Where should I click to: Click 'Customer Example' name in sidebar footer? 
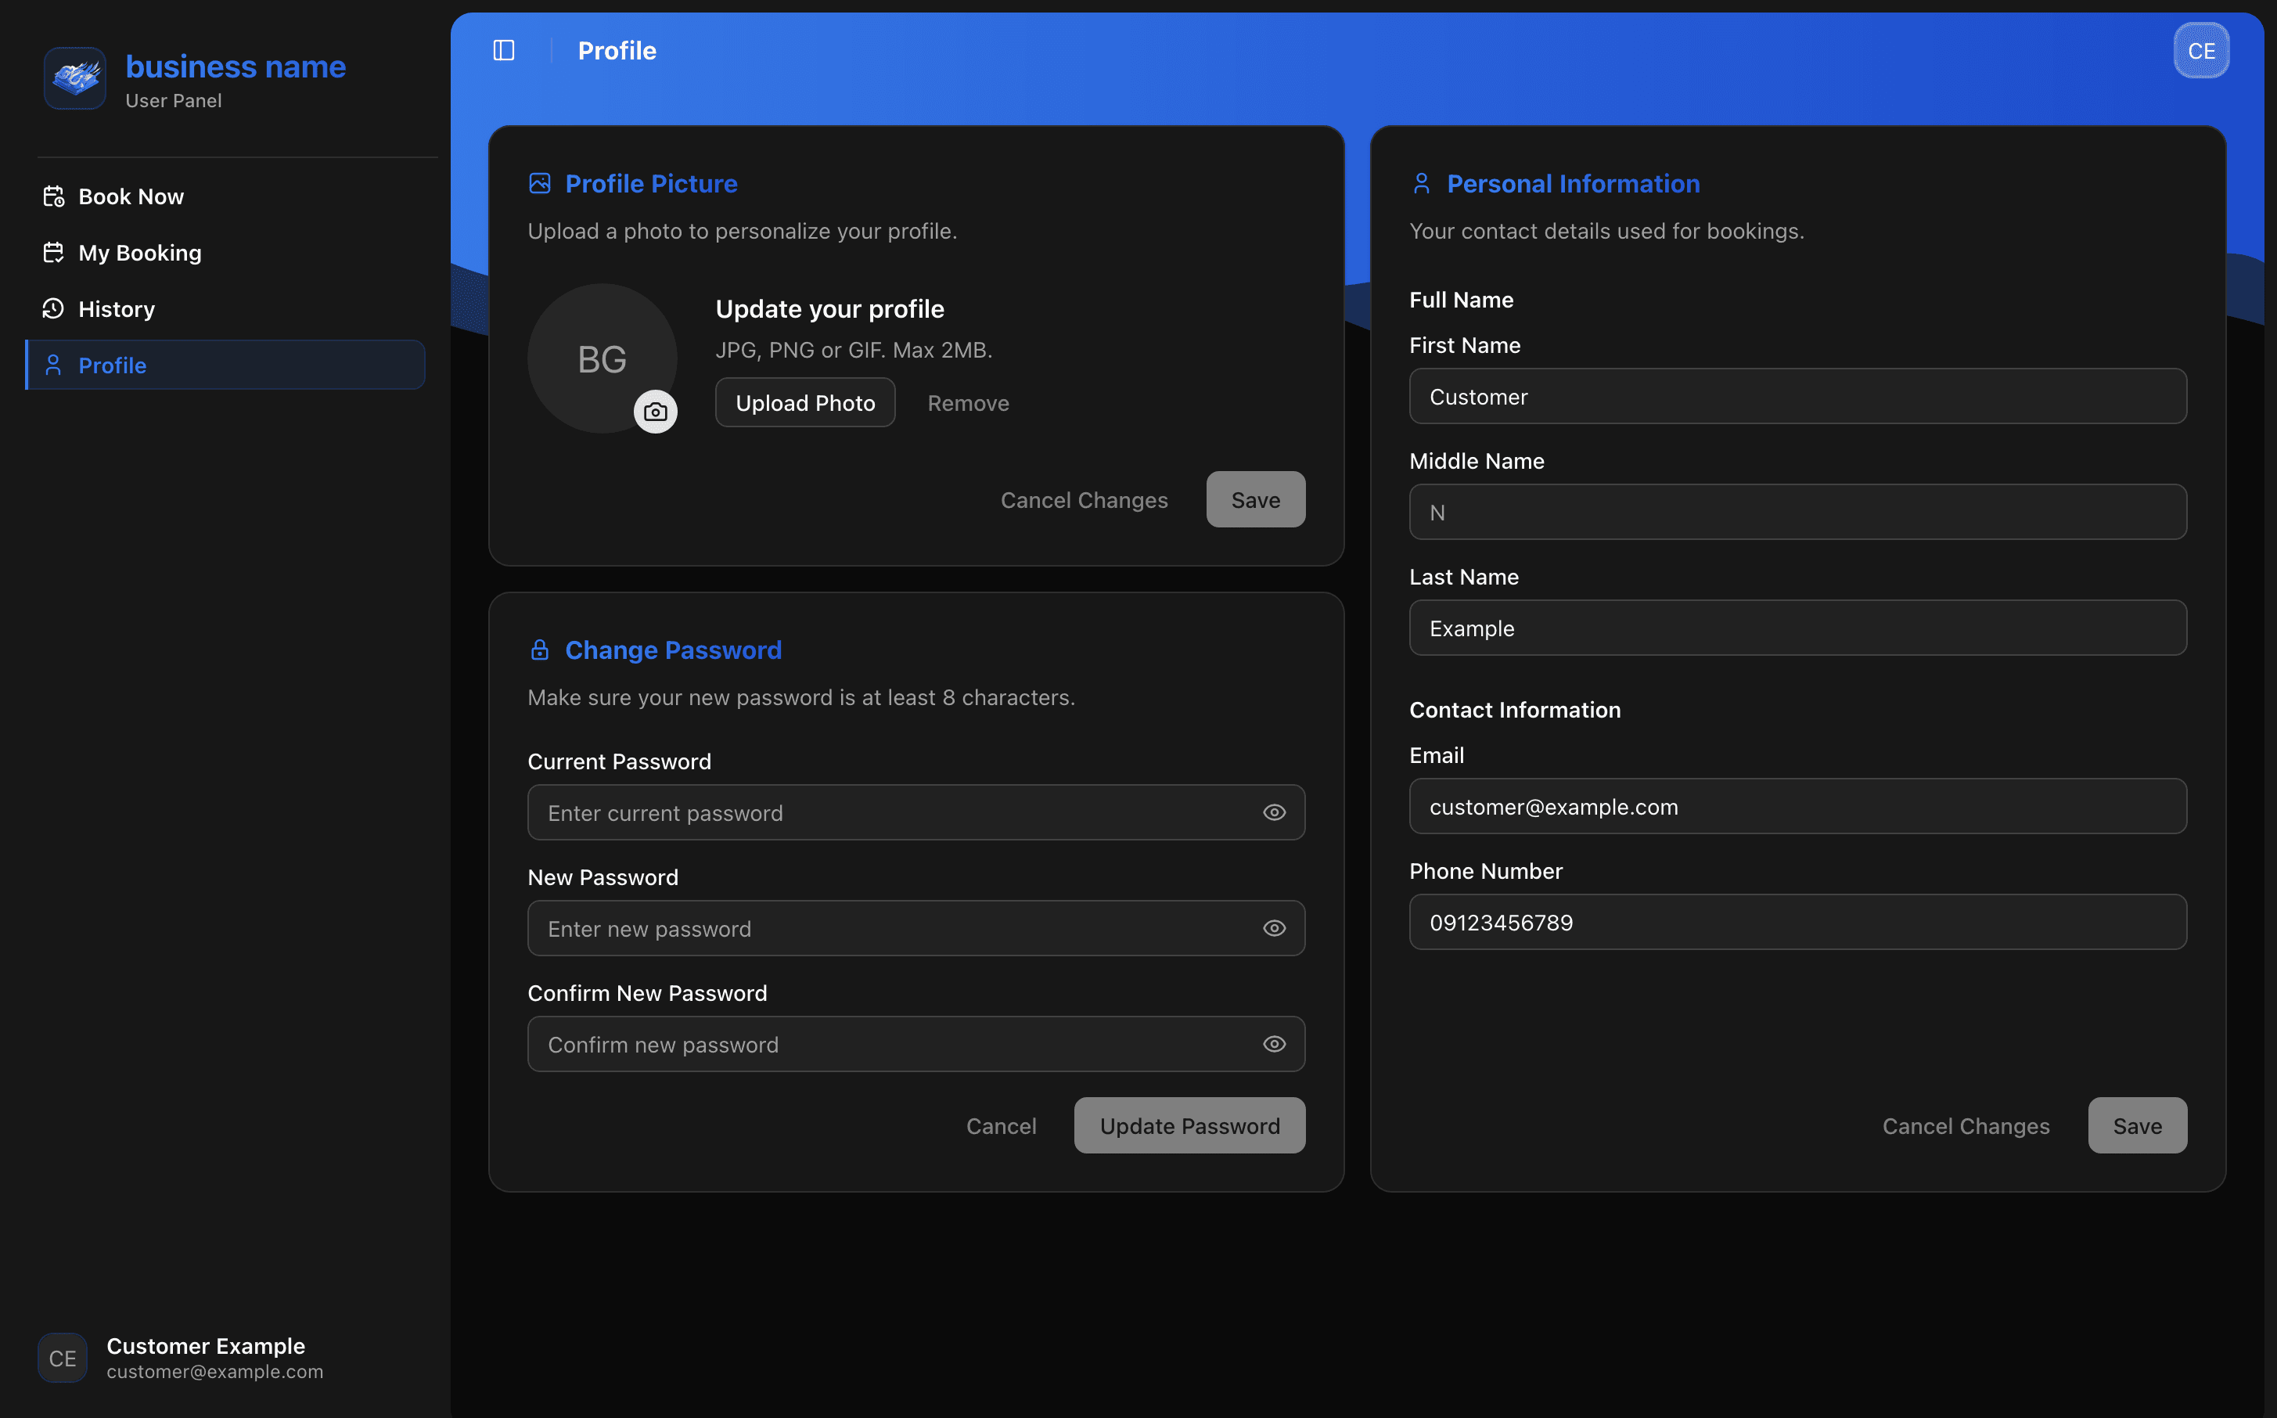[x=205, y=1346]
